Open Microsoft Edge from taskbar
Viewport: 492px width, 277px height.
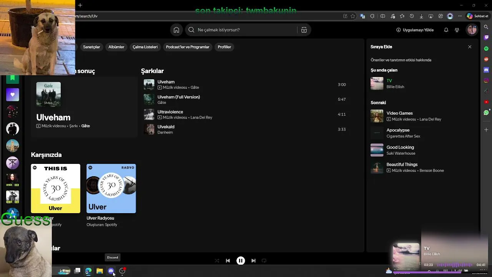point(88,271)
